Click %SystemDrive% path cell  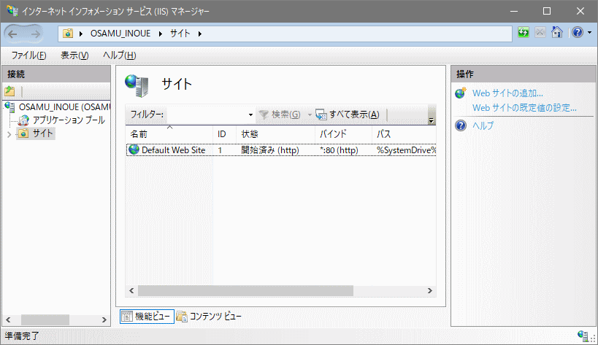[x=406, y=150]
